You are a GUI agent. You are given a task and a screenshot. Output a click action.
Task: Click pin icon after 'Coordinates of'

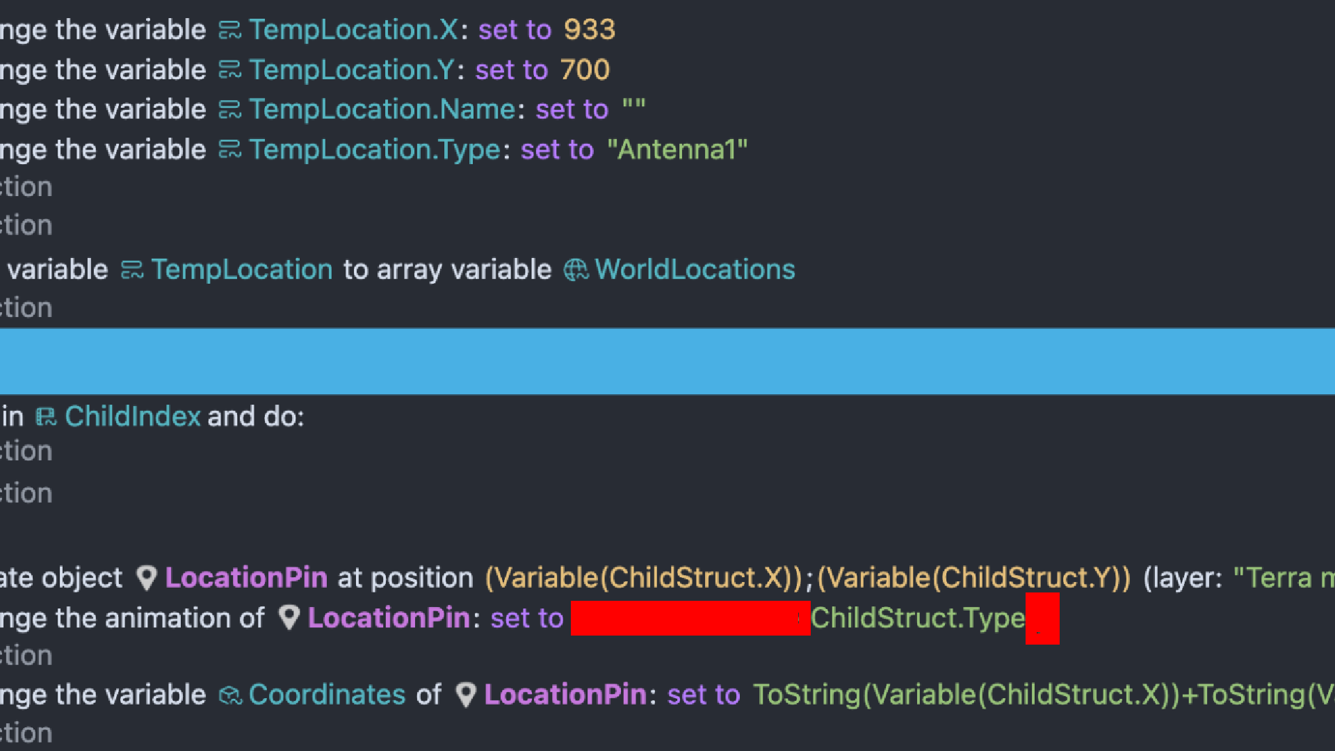(465, 695)
